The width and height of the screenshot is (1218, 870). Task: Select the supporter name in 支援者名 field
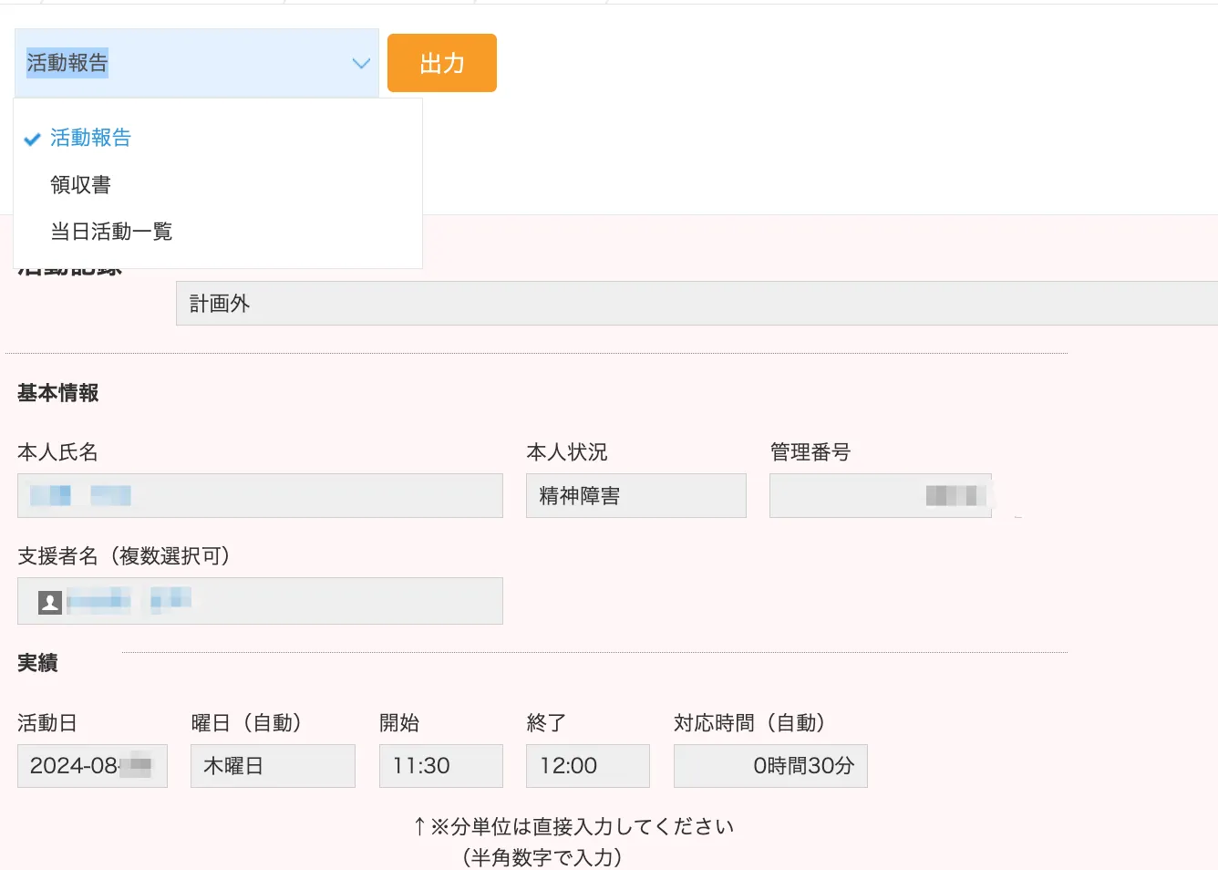tap(128, 600)
